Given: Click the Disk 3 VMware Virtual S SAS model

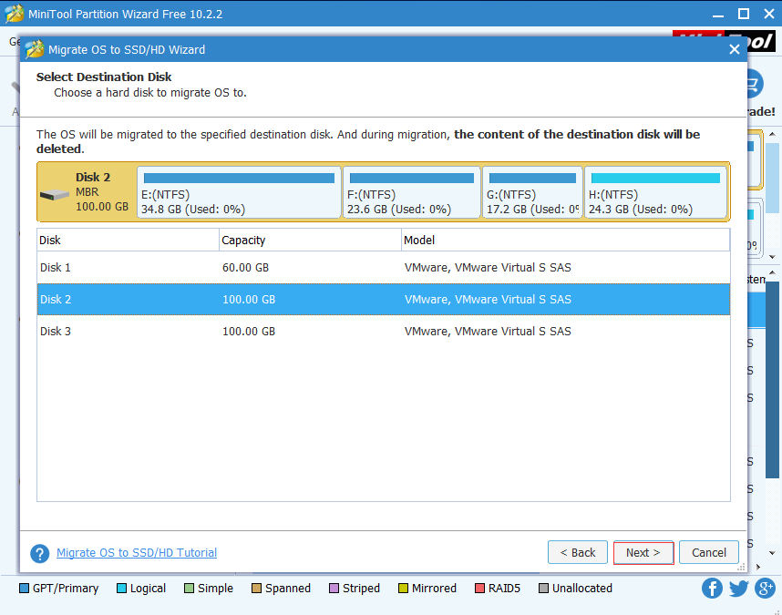Looking at the screenshot, I should pos(488,332).
